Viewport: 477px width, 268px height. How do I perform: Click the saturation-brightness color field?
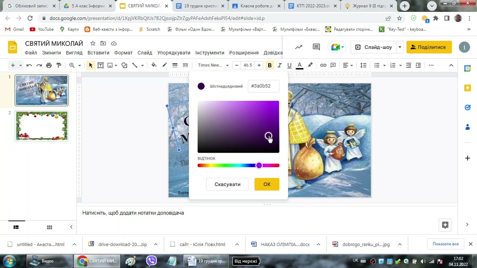(x=238, y=127)
